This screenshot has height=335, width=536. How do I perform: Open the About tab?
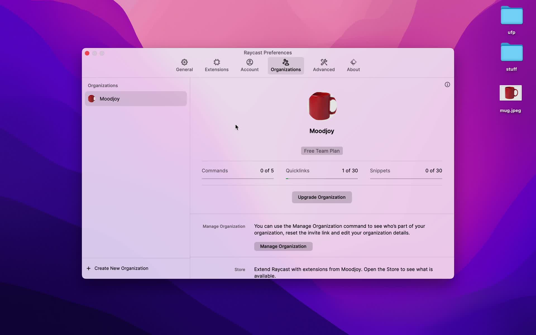(x=353, y=66)
